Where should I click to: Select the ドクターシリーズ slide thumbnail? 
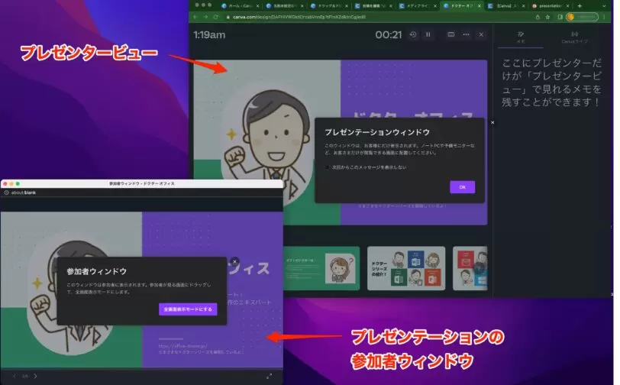point(406,268)
